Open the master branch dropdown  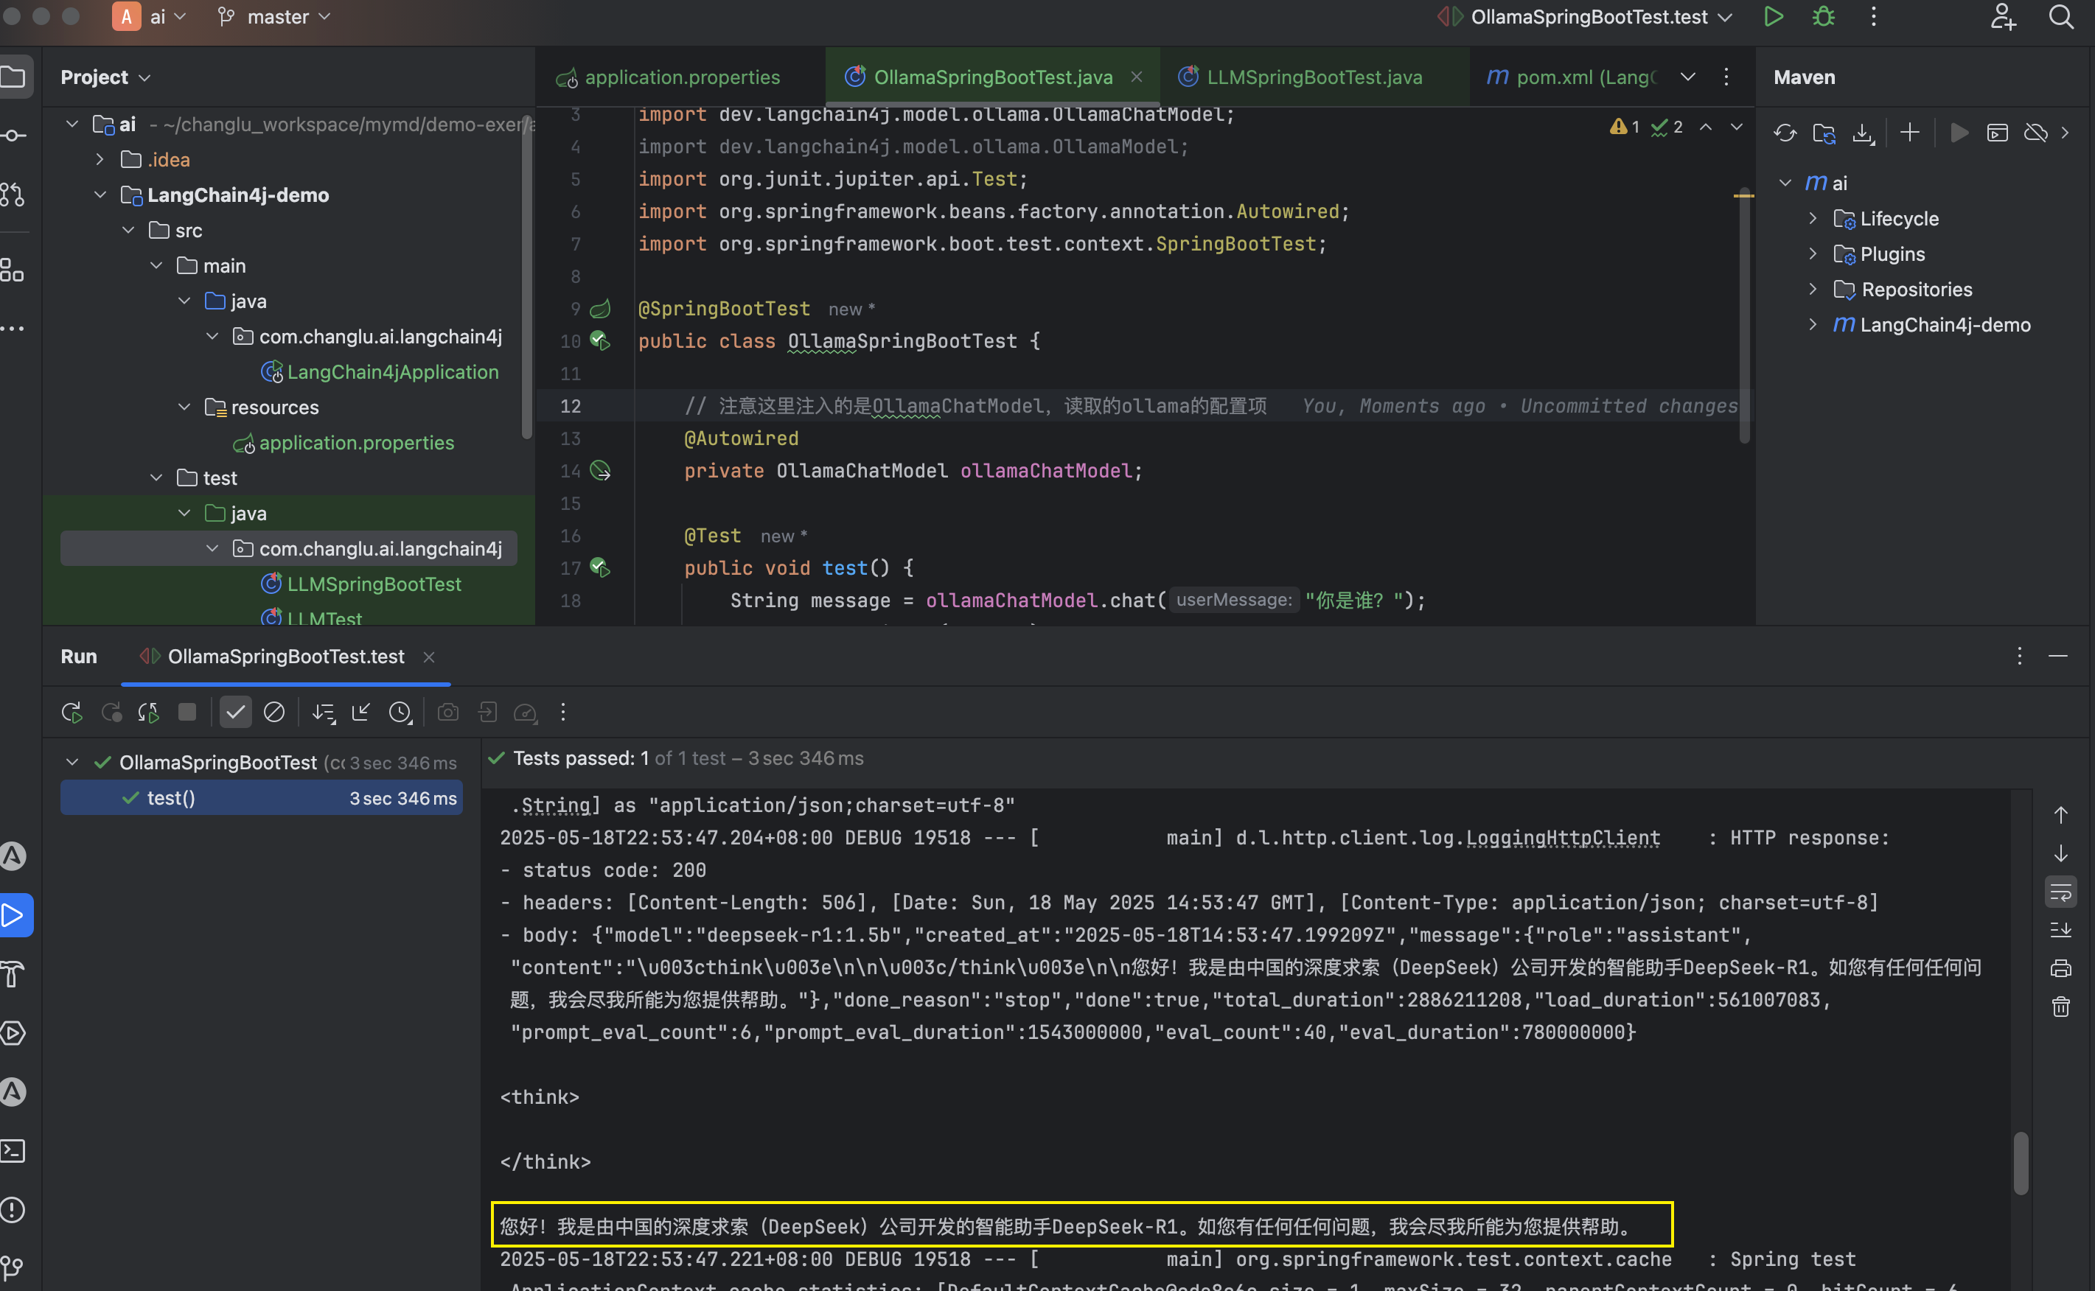tap(274, 17)
